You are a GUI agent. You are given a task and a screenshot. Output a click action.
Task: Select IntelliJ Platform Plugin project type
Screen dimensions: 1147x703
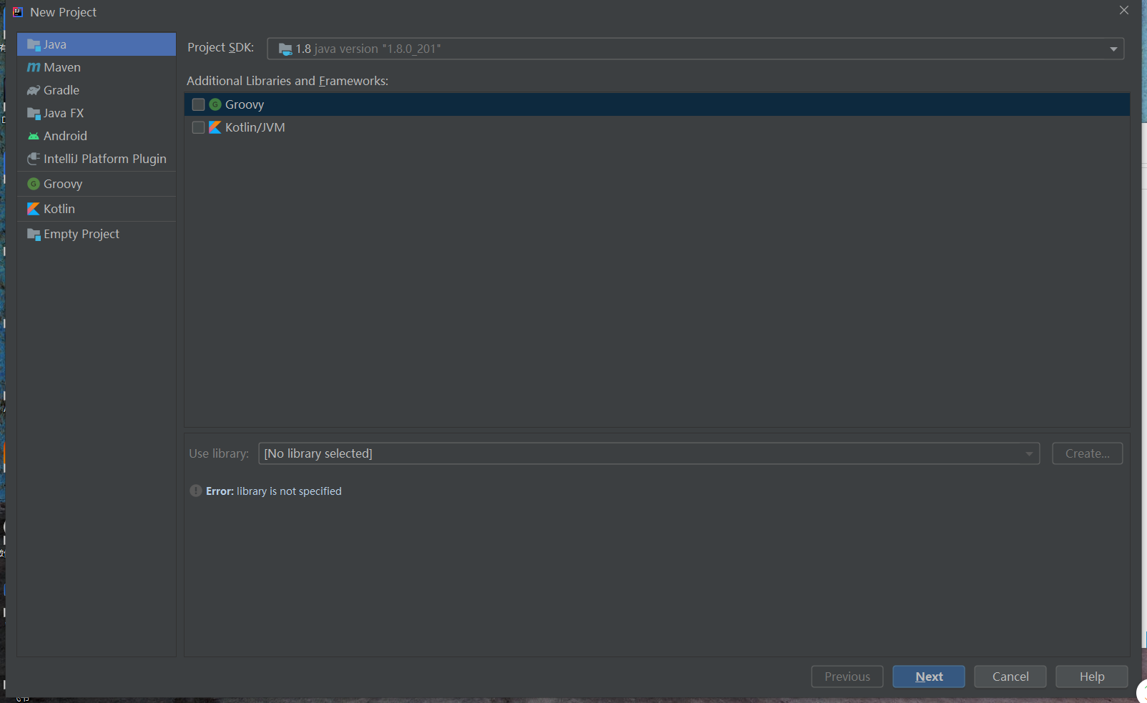tap(97, 159)
